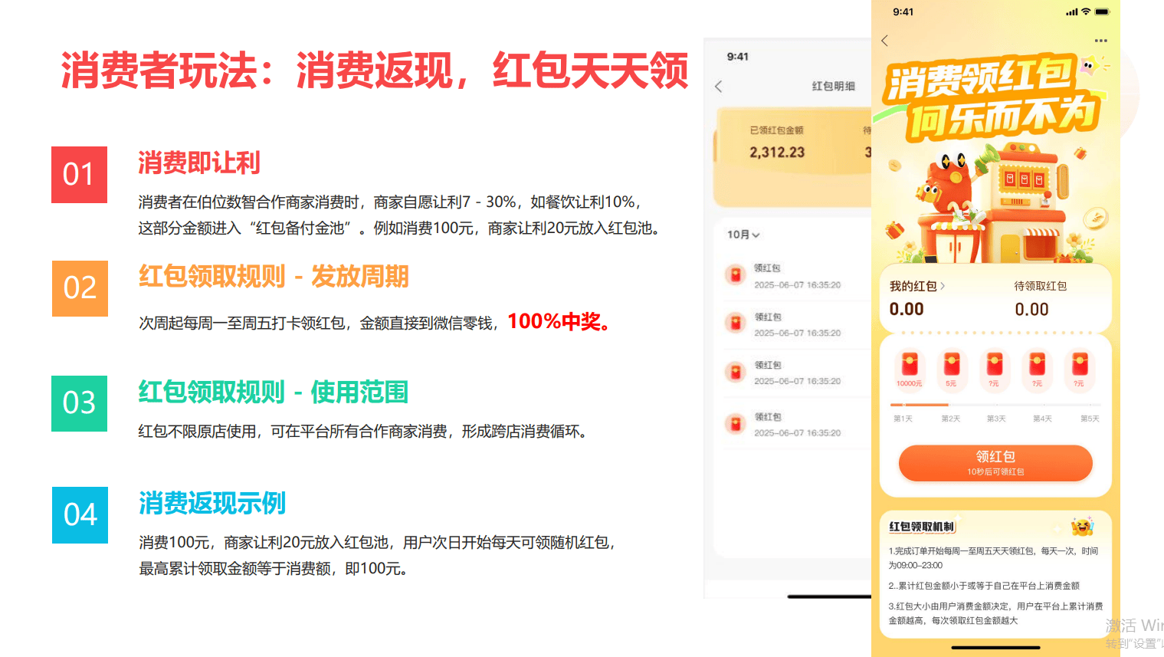Image resolution: width=1164 pixels, height=657 pixels.
Task: Select the 第2天 day label
Action: [x=950, y=419]
